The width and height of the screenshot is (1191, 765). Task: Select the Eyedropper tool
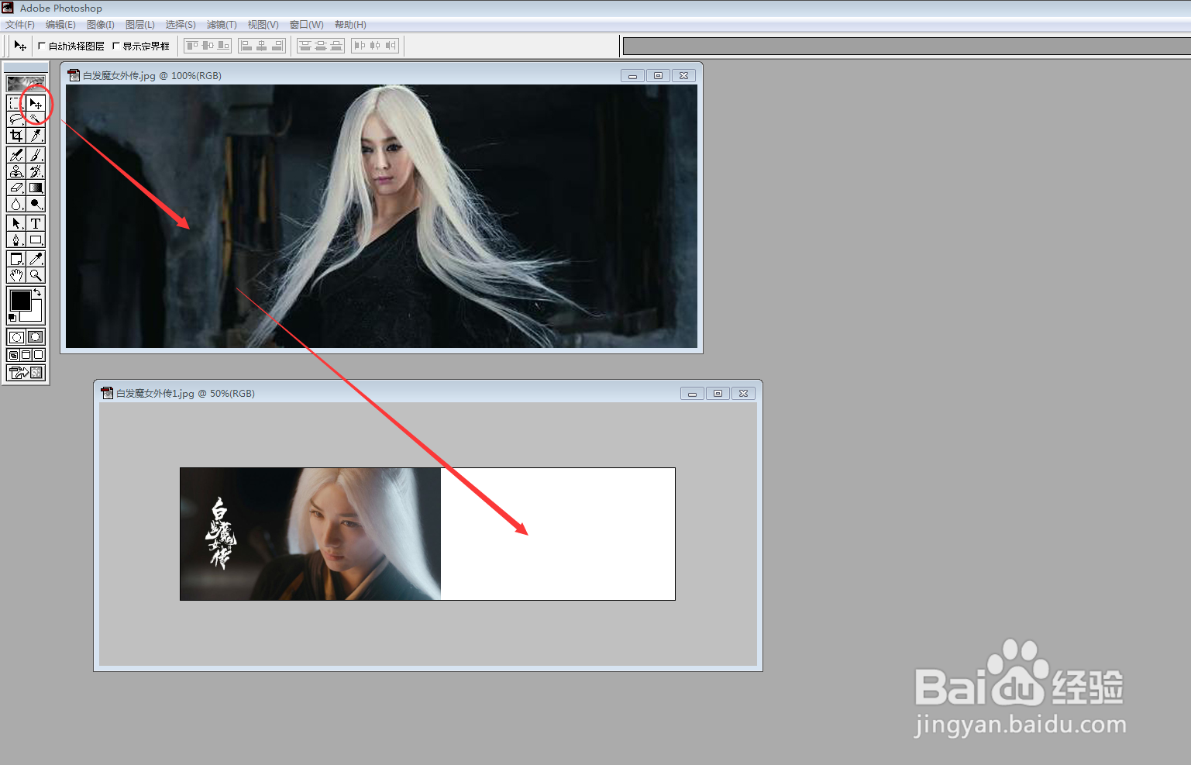(x=35, y=259)
